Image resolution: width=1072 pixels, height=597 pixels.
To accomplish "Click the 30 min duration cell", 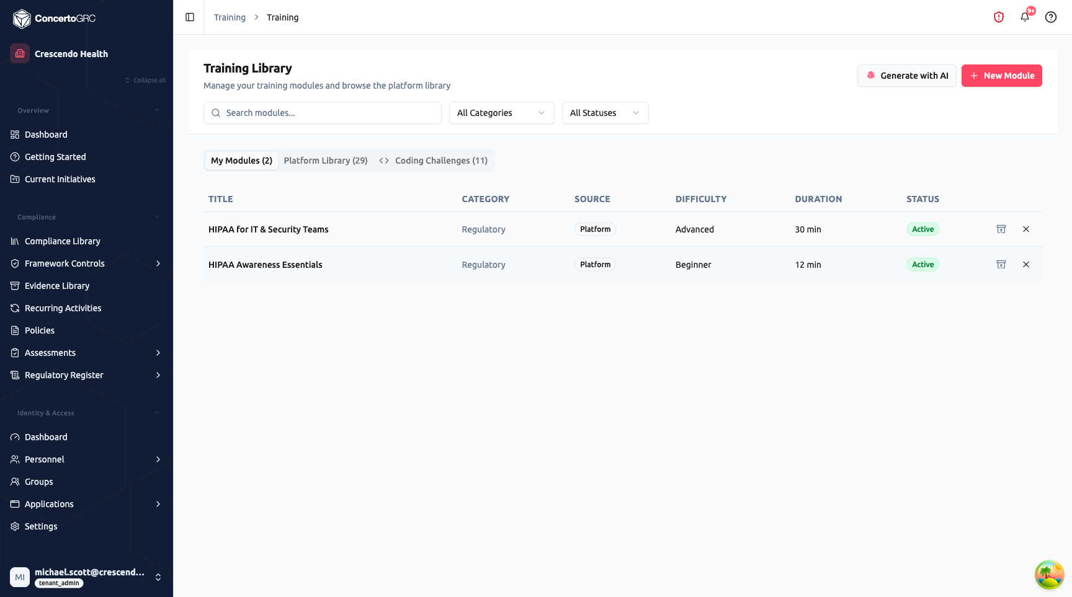I will click(808, 229).
